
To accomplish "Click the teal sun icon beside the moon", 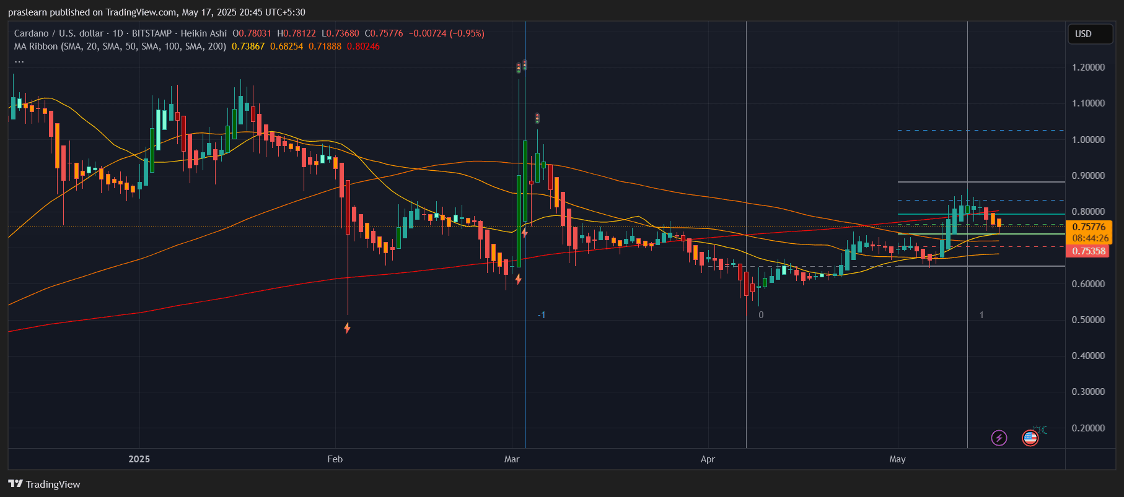I will pos(1036,429).
